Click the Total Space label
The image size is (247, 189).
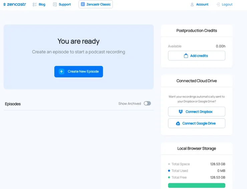181,164
